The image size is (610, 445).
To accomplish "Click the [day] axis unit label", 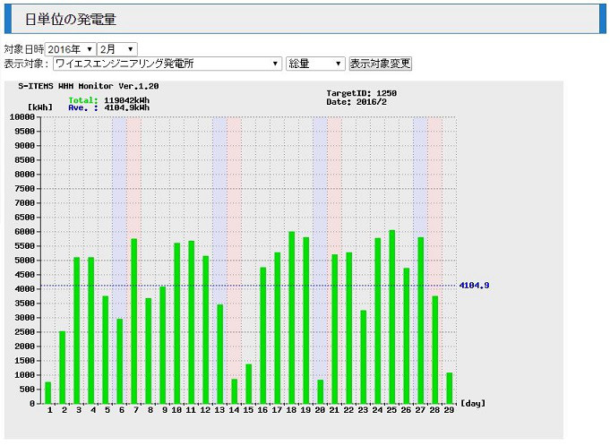I will [x=473, y=404].
